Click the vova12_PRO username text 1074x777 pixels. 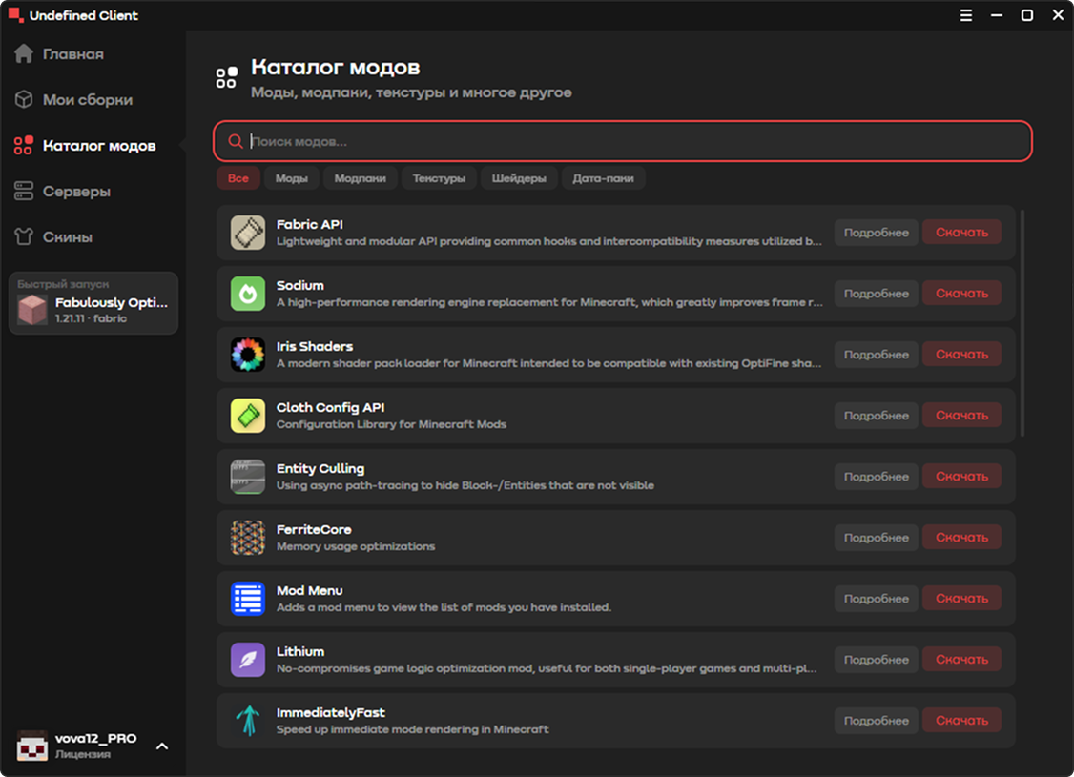coord(96,739)
